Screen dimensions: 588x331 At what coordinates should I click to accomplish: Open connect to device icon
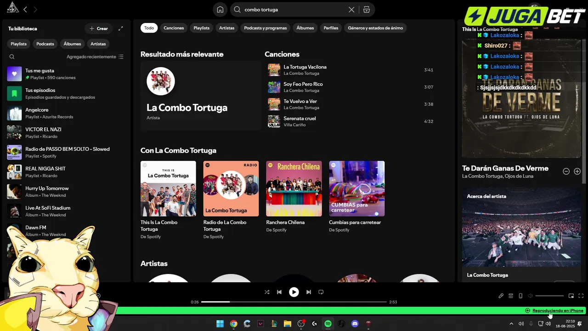520,296
